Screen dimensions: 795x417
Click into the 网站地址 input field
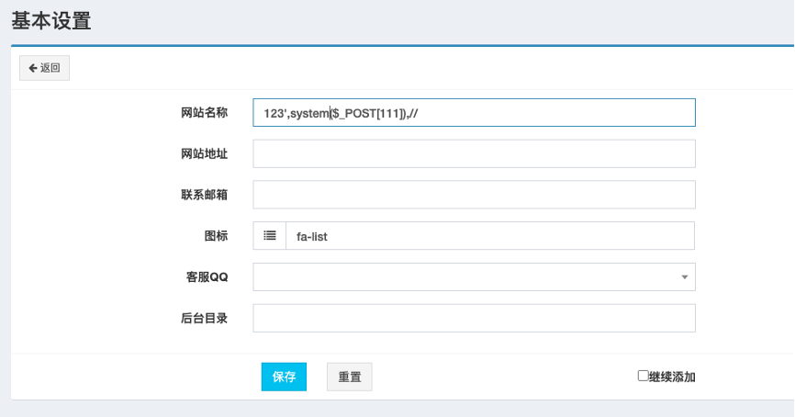474,153
